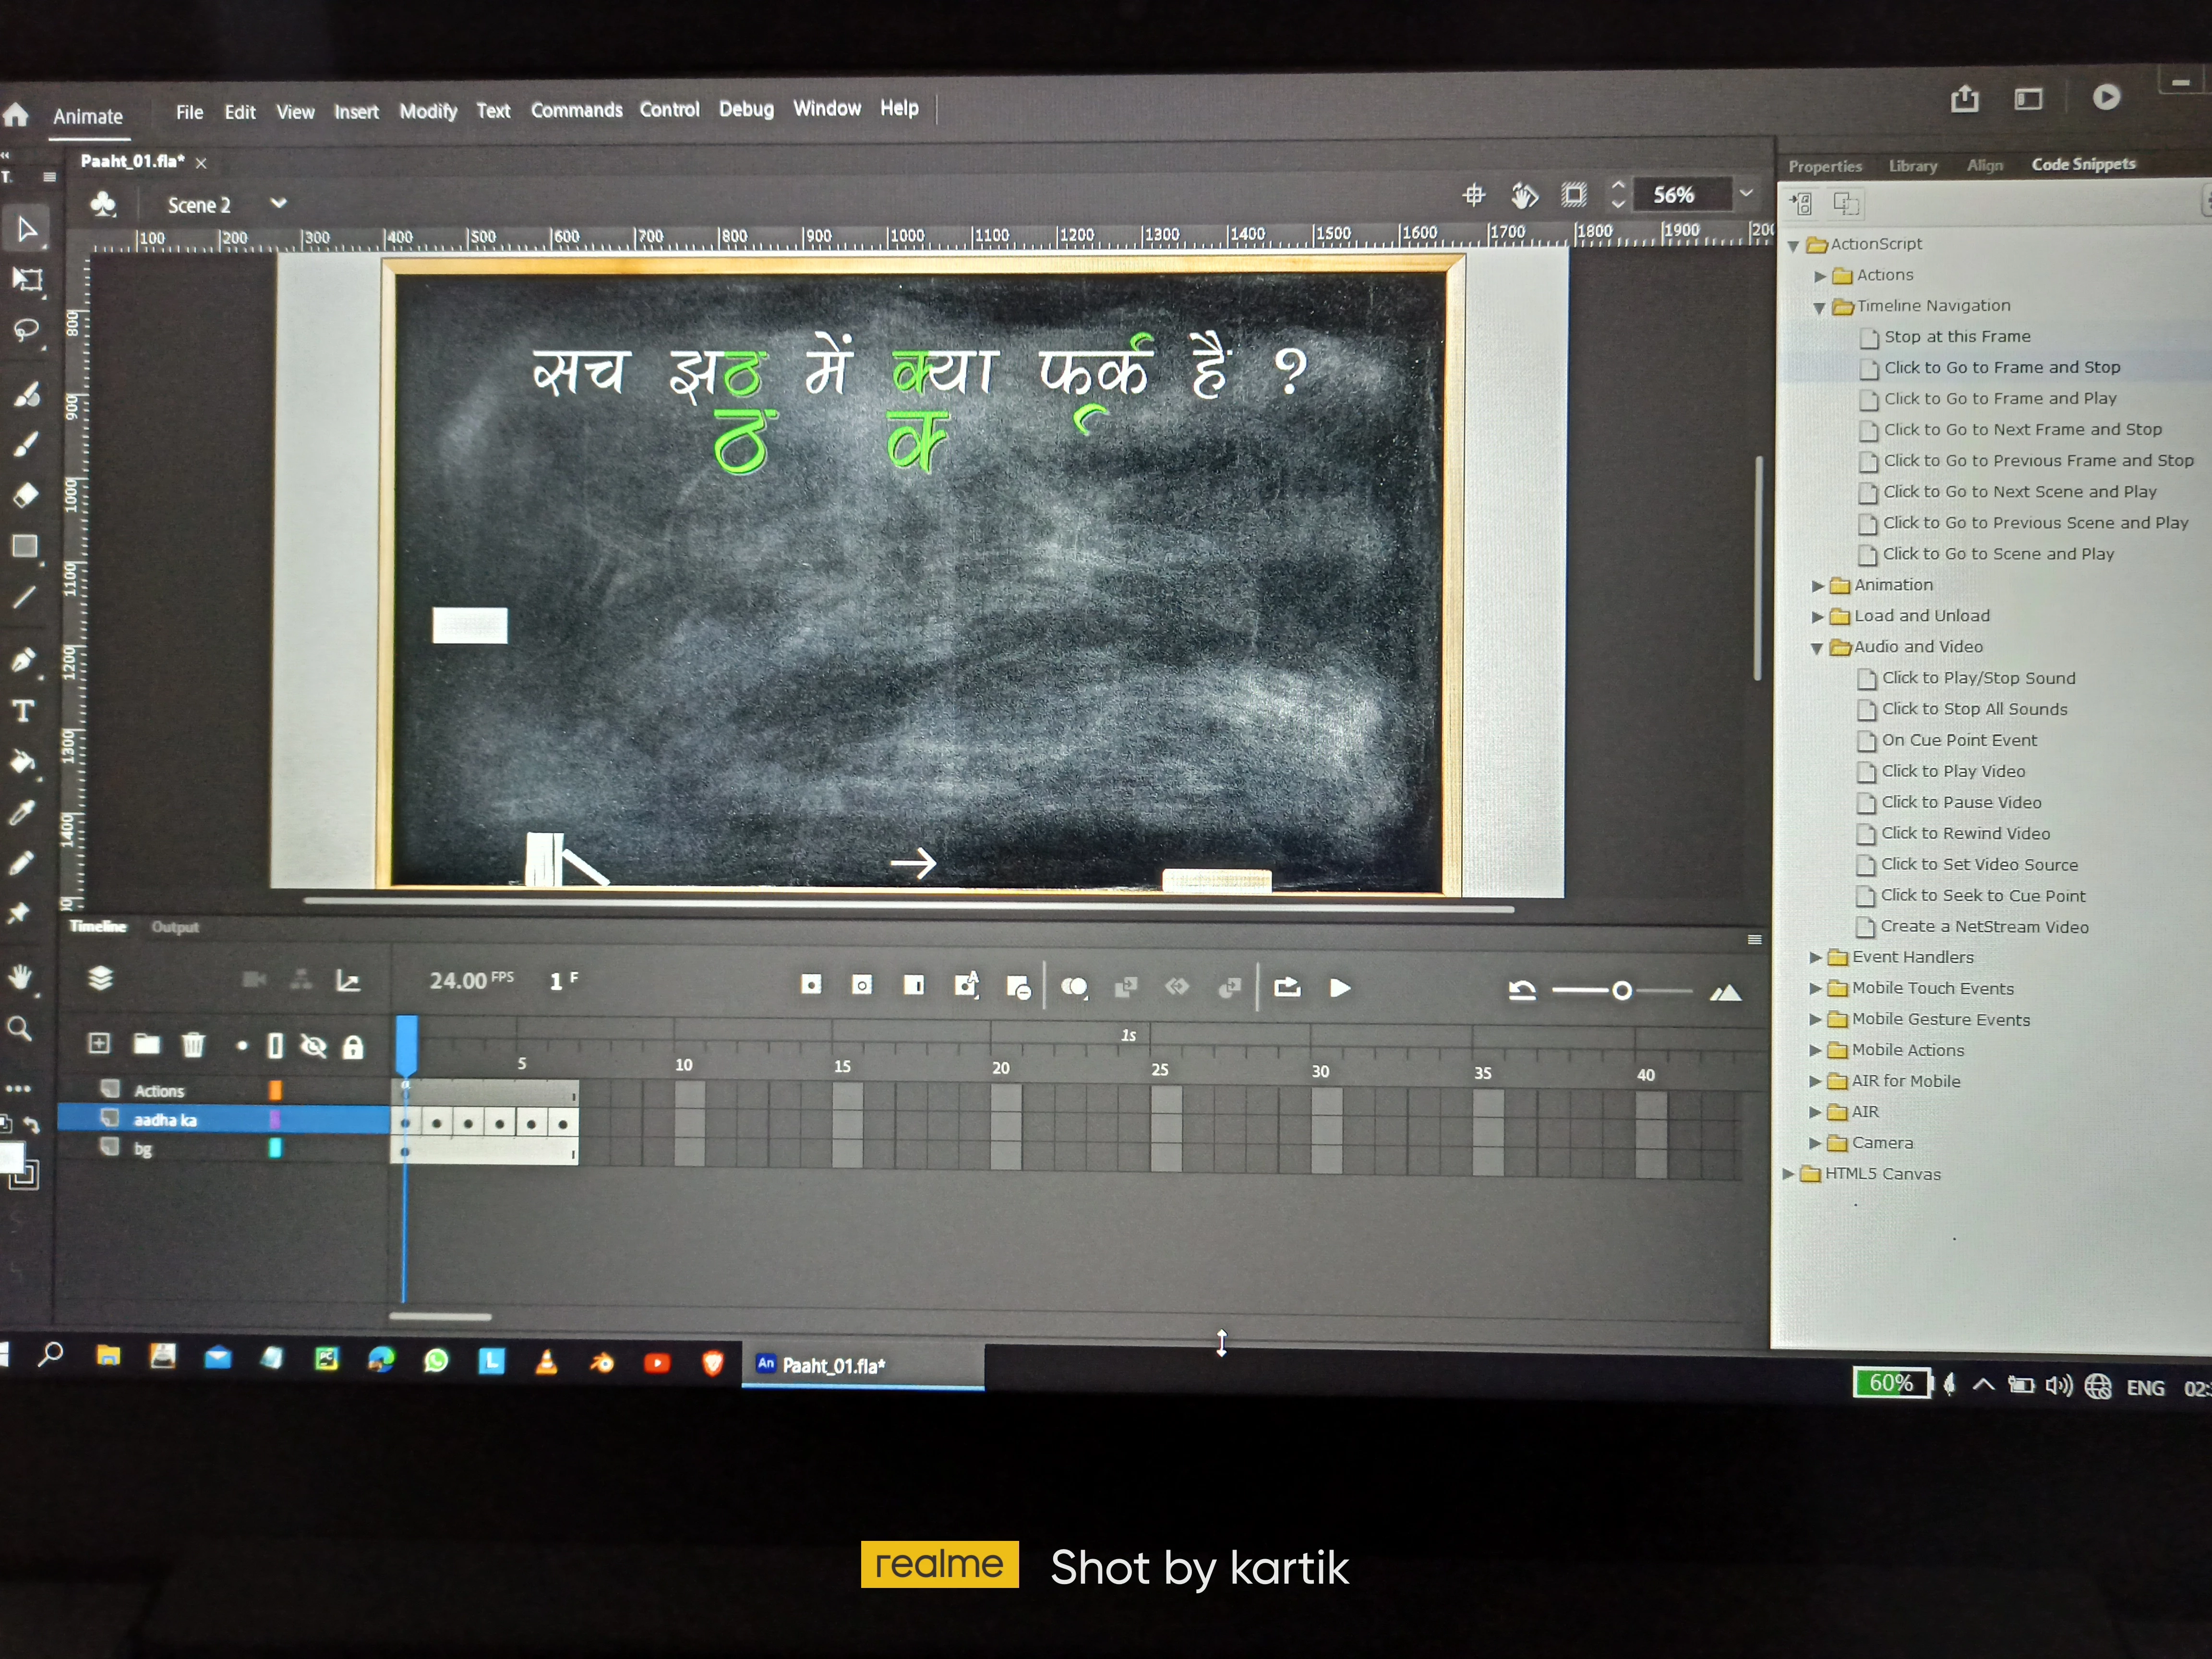The width and height of the screenshot is (2212, 1659).
Task: Open the Modify menu
Action: click(428, 111)
